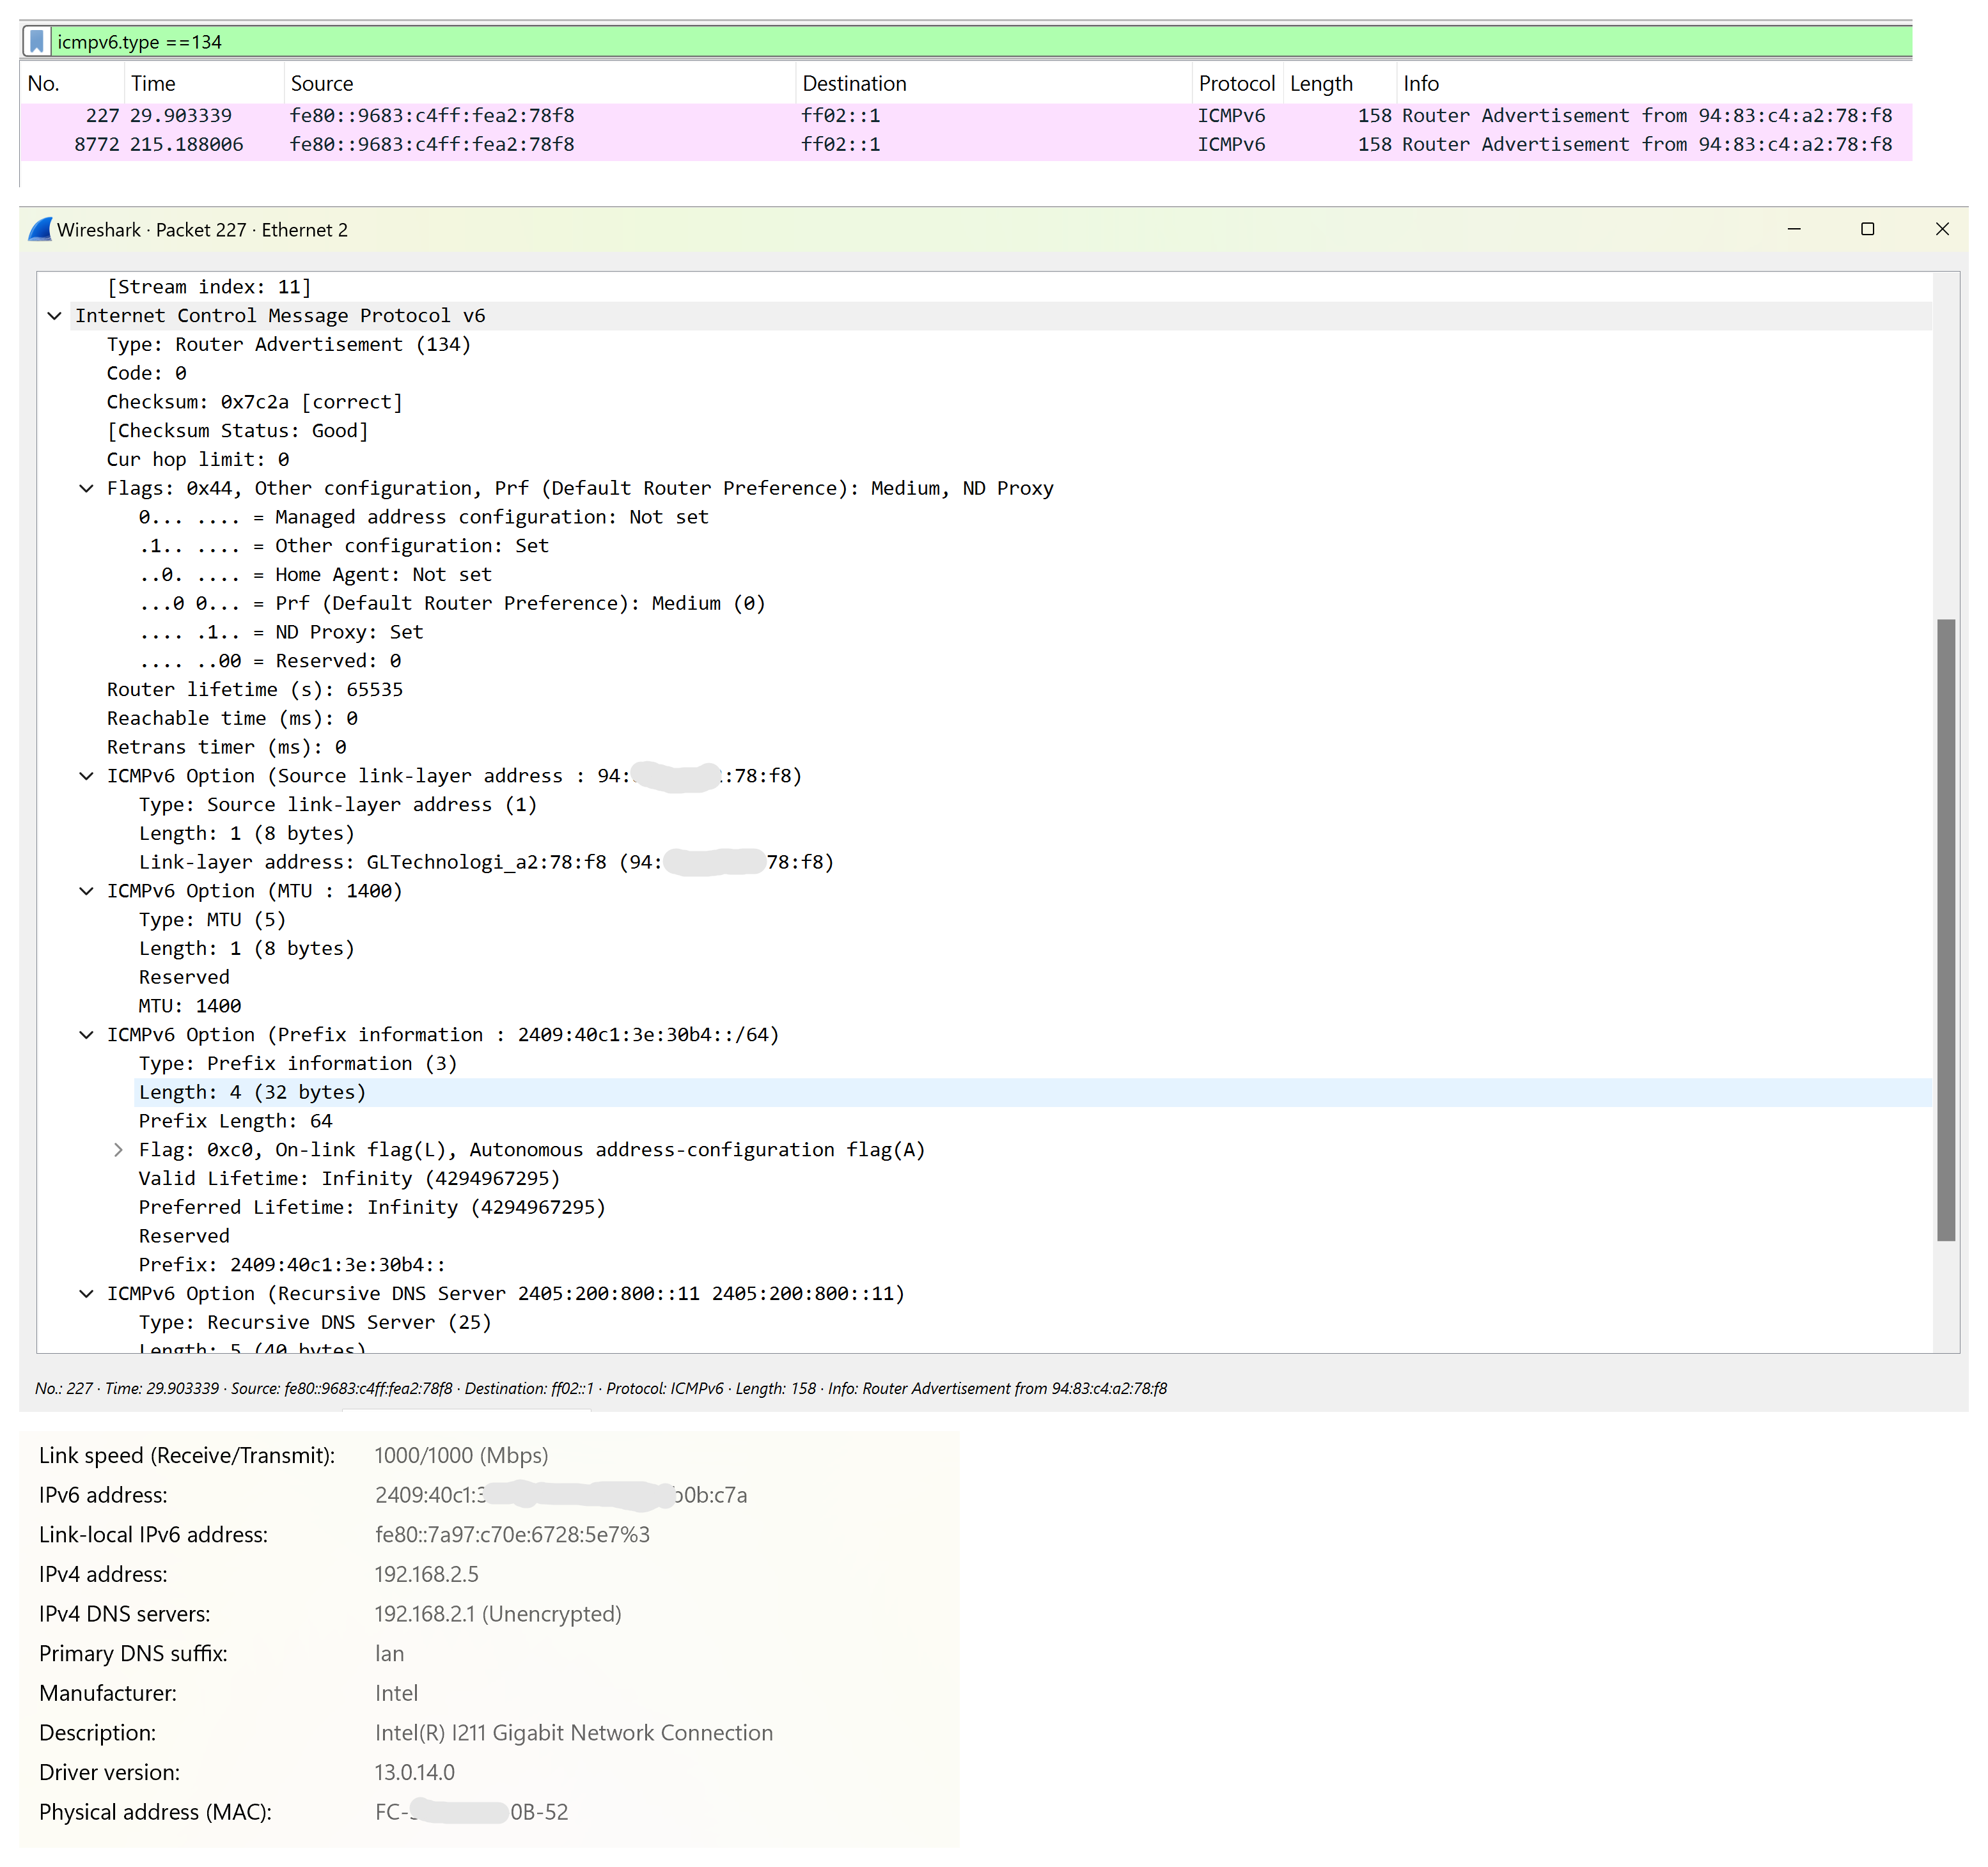
Task: Click the packet details vertical scrollbar thumb
Action: point(1945,929)
